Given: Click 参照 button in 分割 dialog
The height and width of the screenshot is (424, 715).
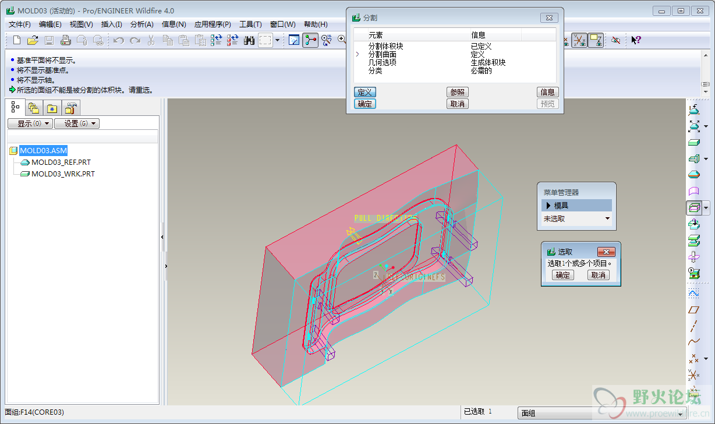Looking at the screenshot, I should point(458,92).
